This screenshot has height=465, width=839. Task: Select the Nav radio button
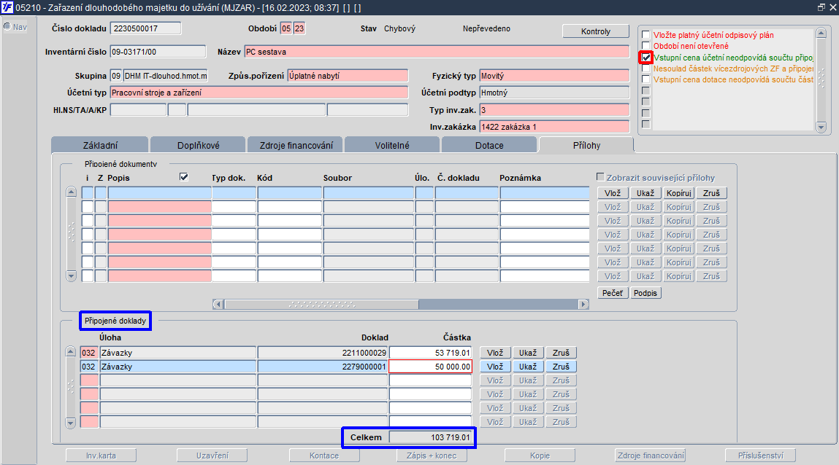point(7,27)
